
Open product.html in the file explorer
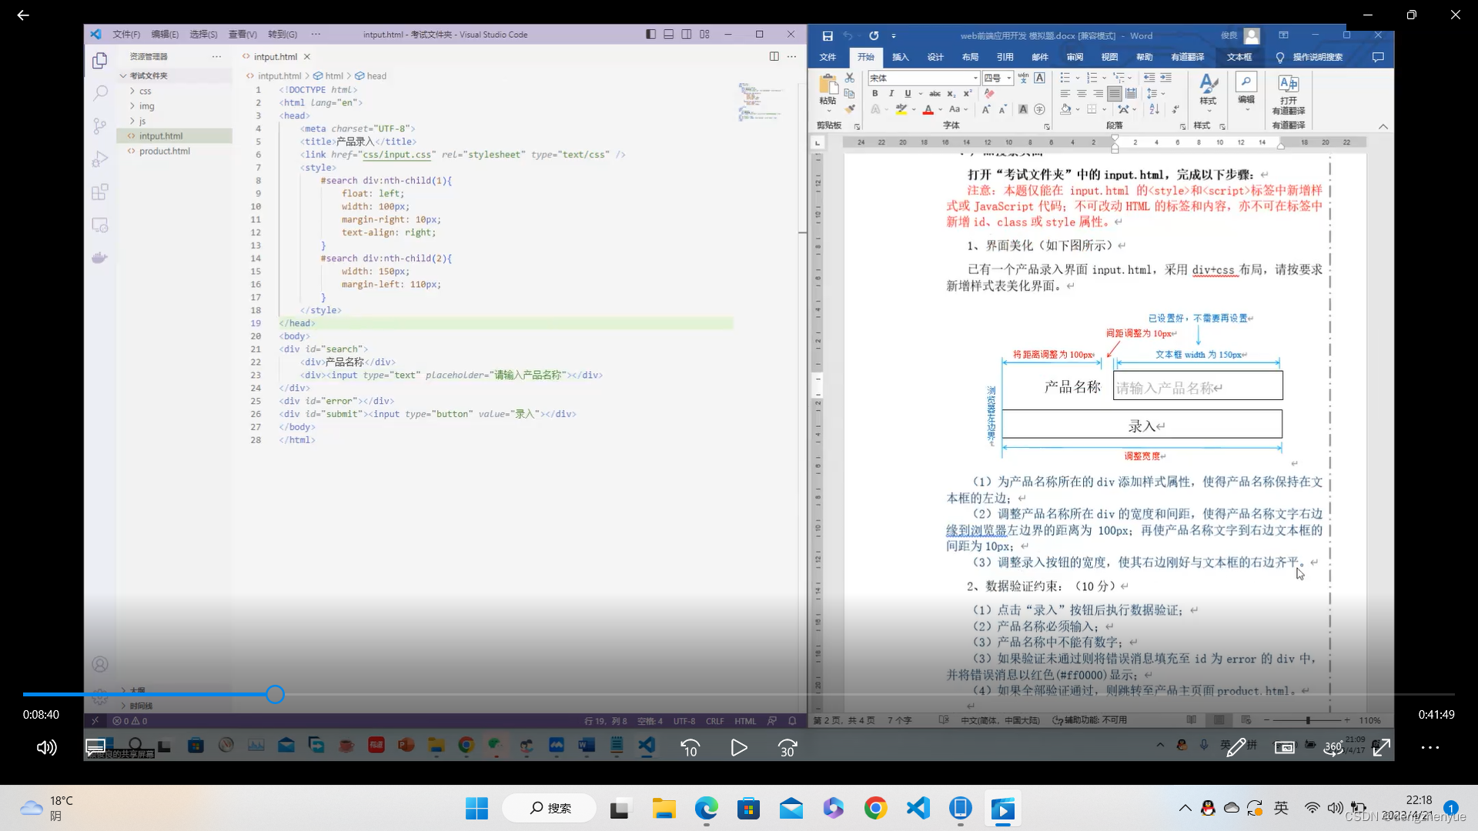[x=165, y=151]
